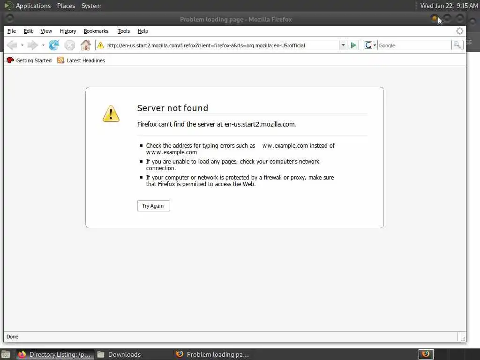
Task: Open the Bookmarks menu
Action: [x=96, y=31]
